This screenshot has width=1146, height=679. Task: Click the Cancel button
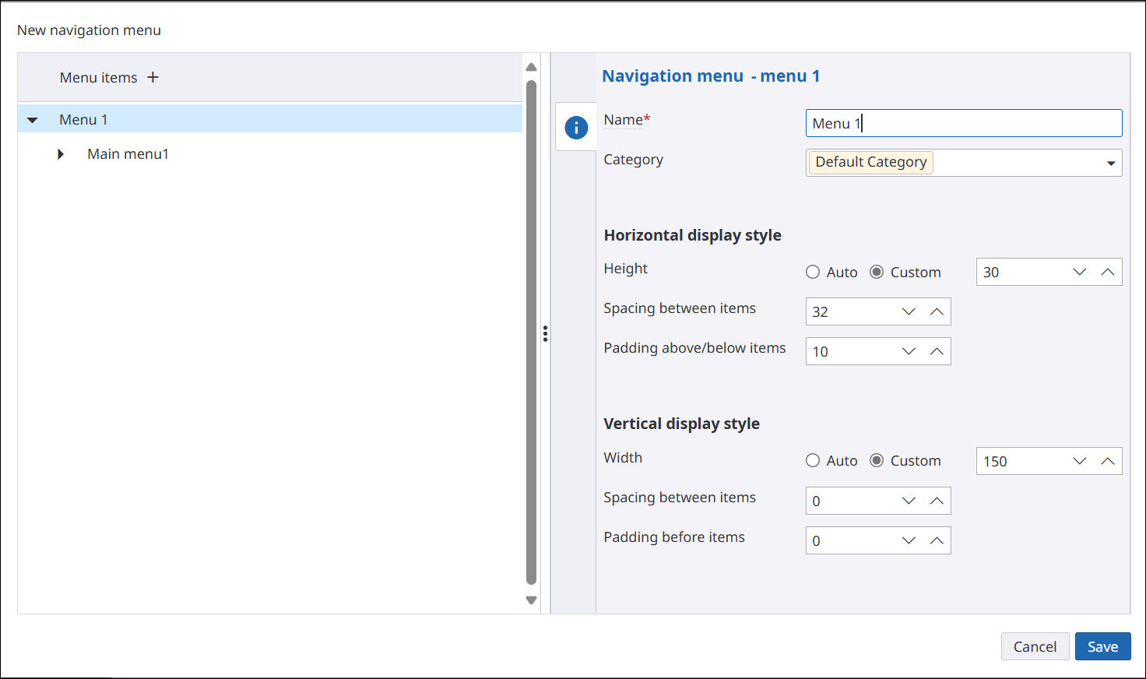pyautogui.click(x=1035, y=646)
